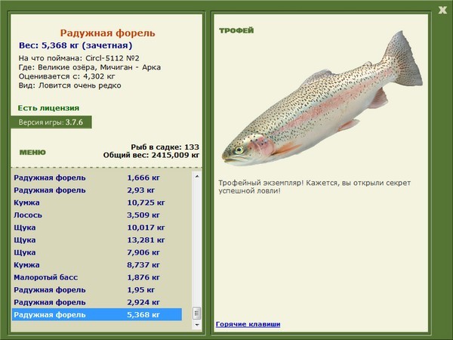Select Кумжа 8,737 кг row

click(x=97, y=264)
